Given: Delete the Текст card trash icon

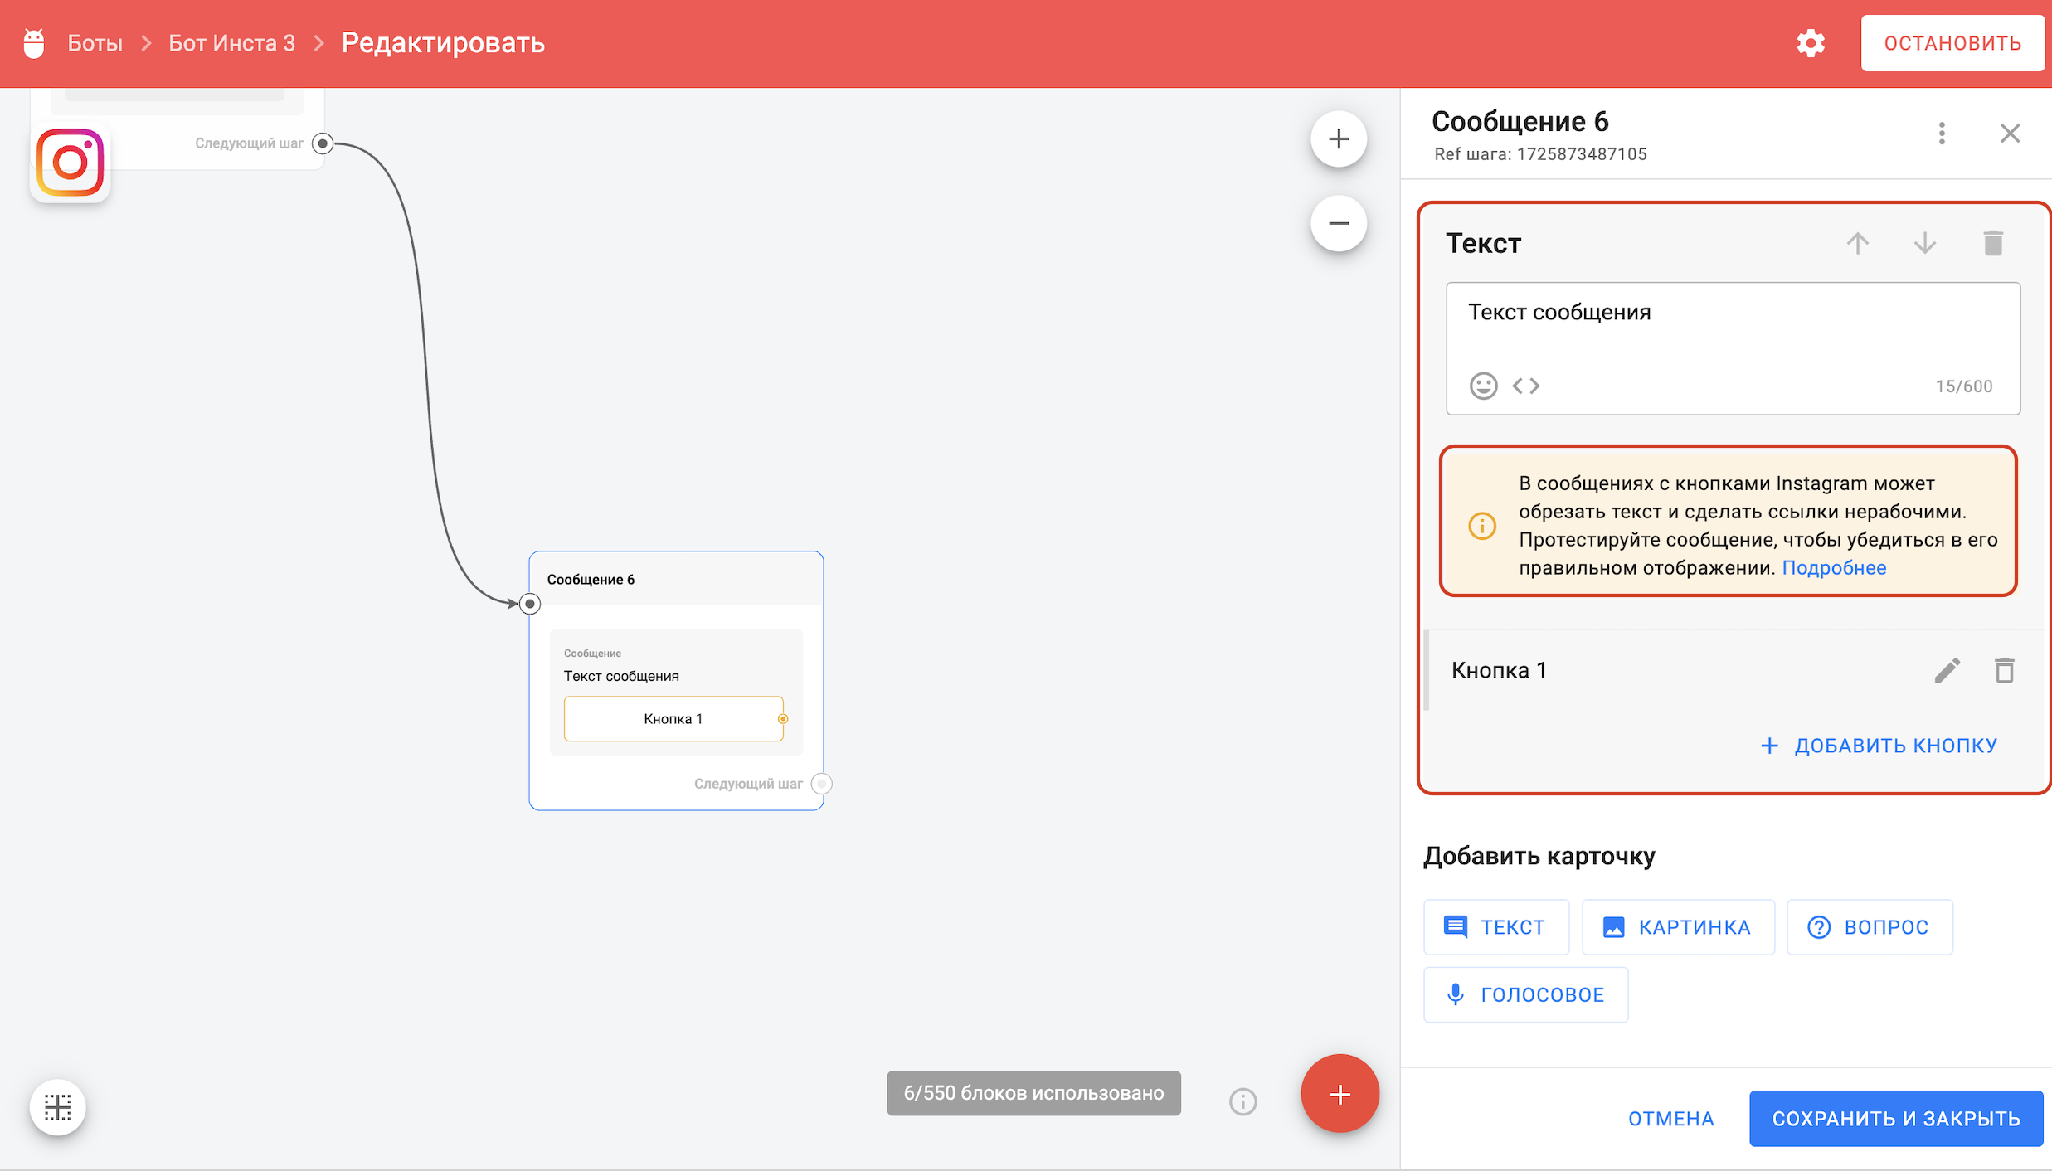Looking at the screenshot, I should [1992, 243].
